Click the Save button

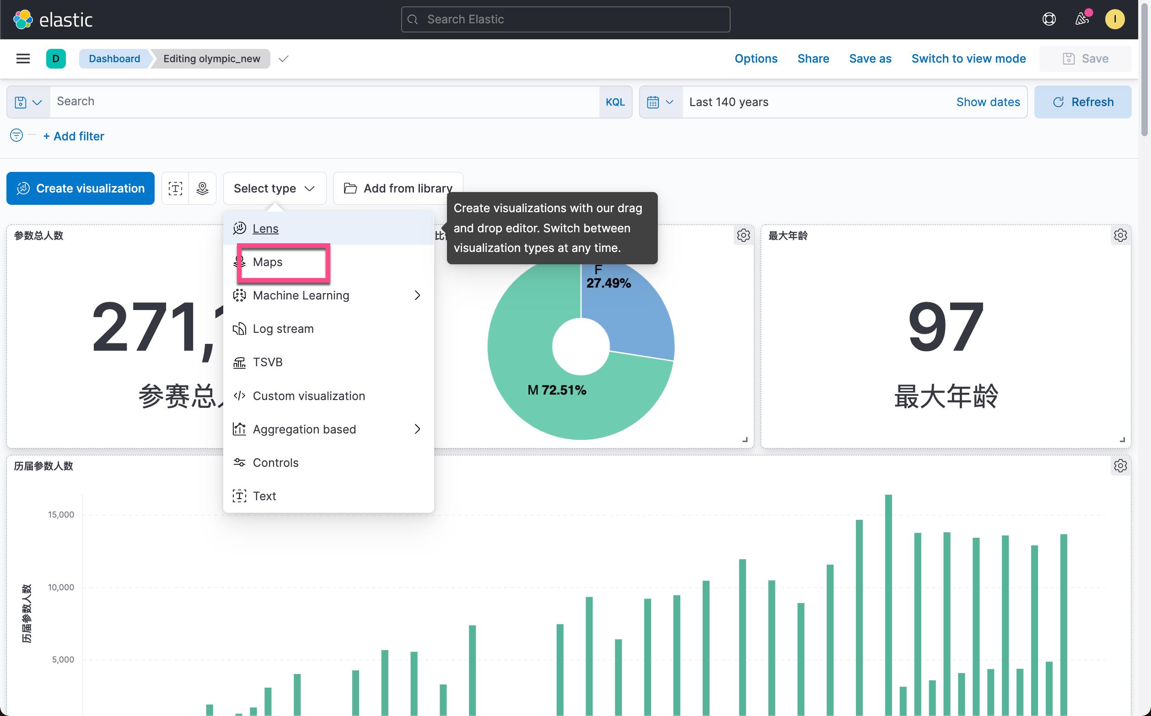1085,59
